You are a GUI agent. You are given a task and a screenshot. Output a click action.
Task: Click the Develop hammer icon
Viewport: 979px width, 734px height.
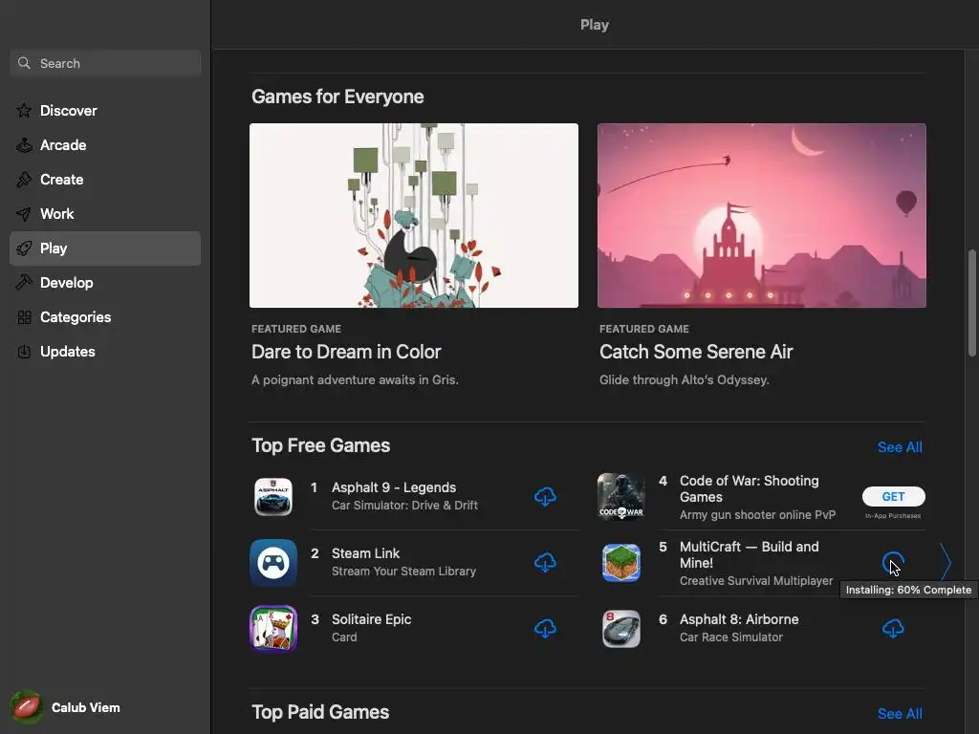(24, 283)
